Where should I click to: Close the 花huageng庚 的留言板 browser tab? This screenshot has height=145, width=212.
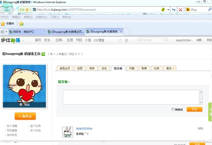pyautogui.click(x=121, y=32)
